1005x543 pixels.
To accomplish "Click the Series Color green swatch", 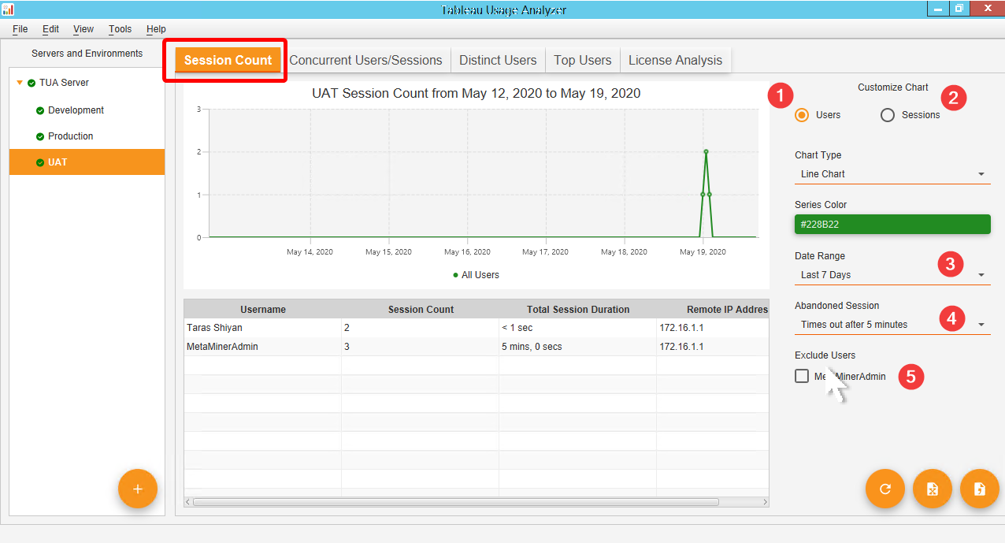I will click(892, 225).
